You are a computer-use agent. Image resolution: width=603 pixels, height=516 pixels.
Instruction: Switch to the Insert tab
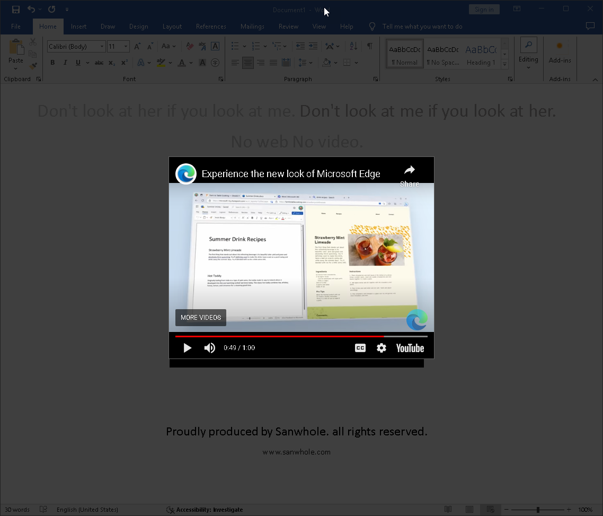click(x=78, y=27)
